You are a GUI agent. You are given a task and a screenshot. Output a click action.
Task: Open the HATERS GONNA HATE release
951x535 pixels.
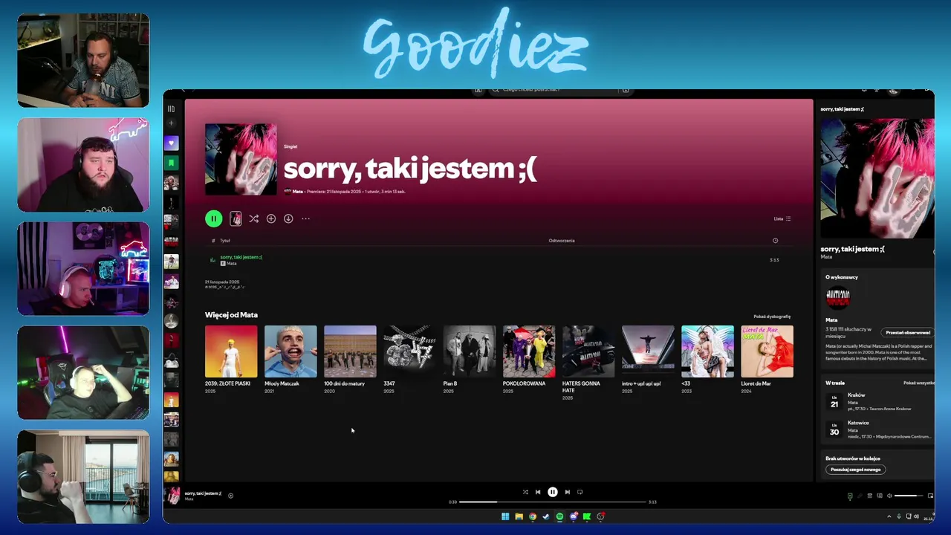coord(588,351)
